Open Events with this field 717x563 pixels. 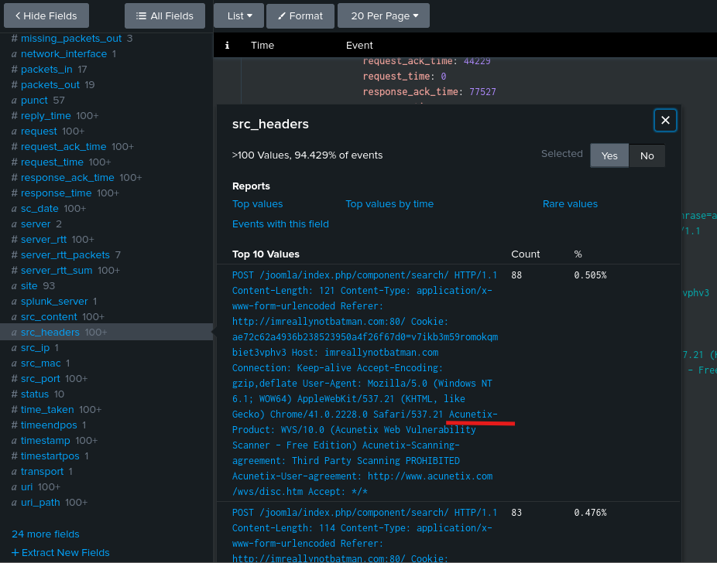click(x=280, y=224)
